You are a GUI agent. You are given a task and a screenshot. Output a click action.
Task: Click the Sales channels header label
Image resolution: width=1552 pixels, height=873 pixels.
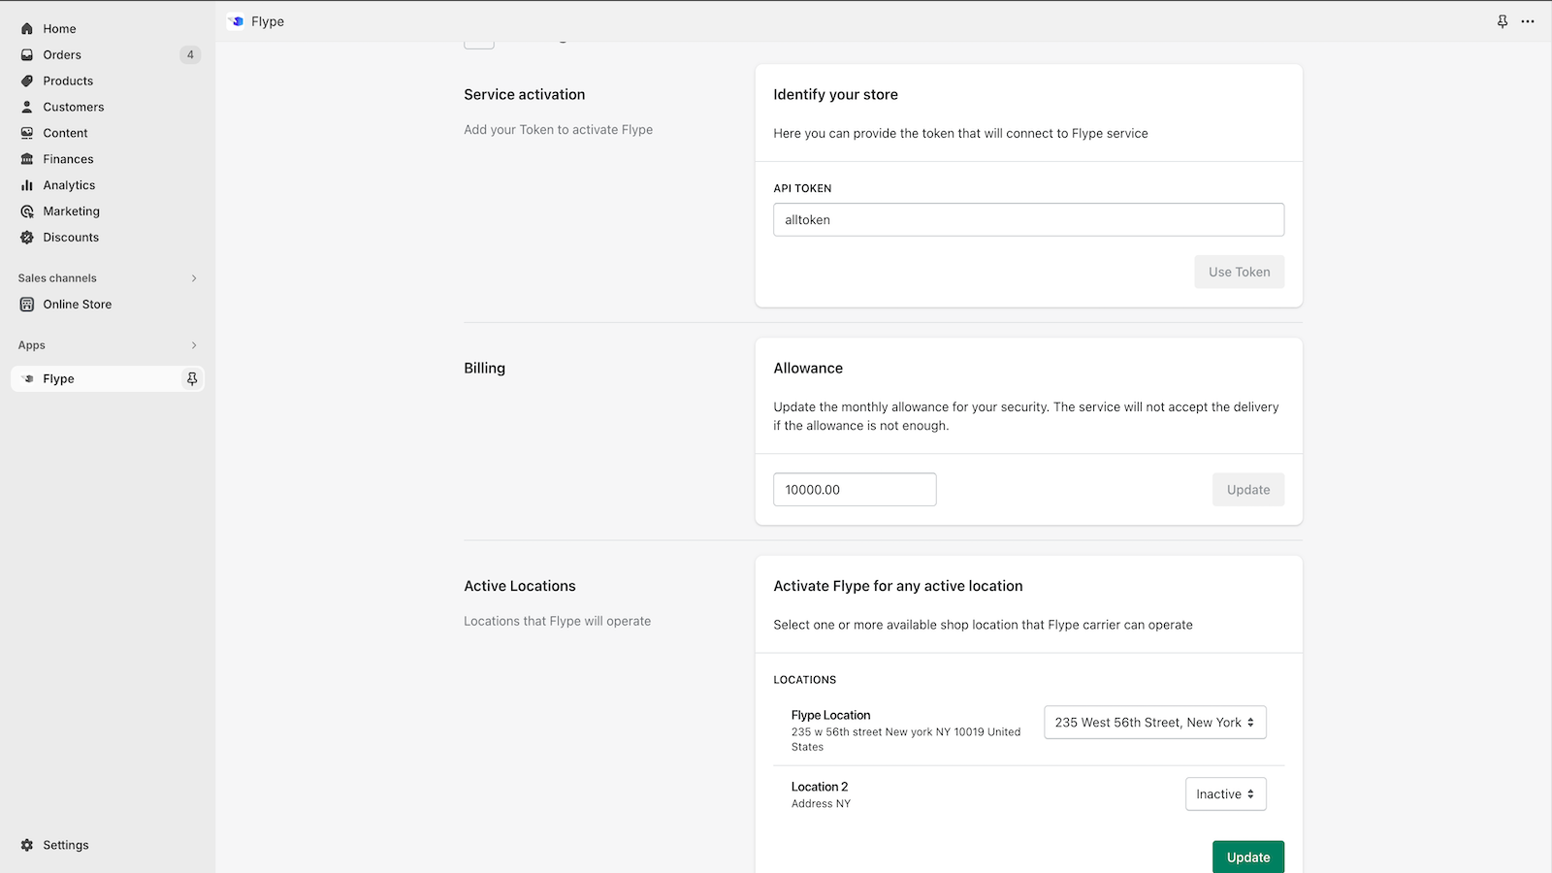tap(57, 278)
